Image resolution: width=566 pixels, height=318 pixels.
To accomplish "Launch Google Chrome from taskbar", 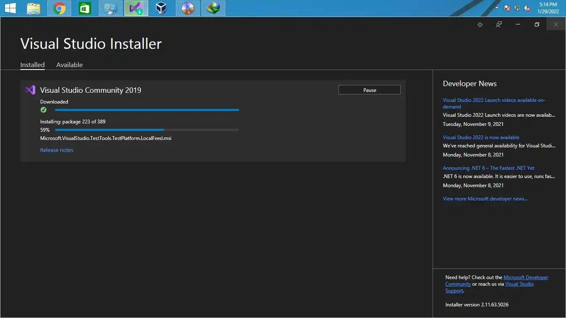I will [59, 8].
